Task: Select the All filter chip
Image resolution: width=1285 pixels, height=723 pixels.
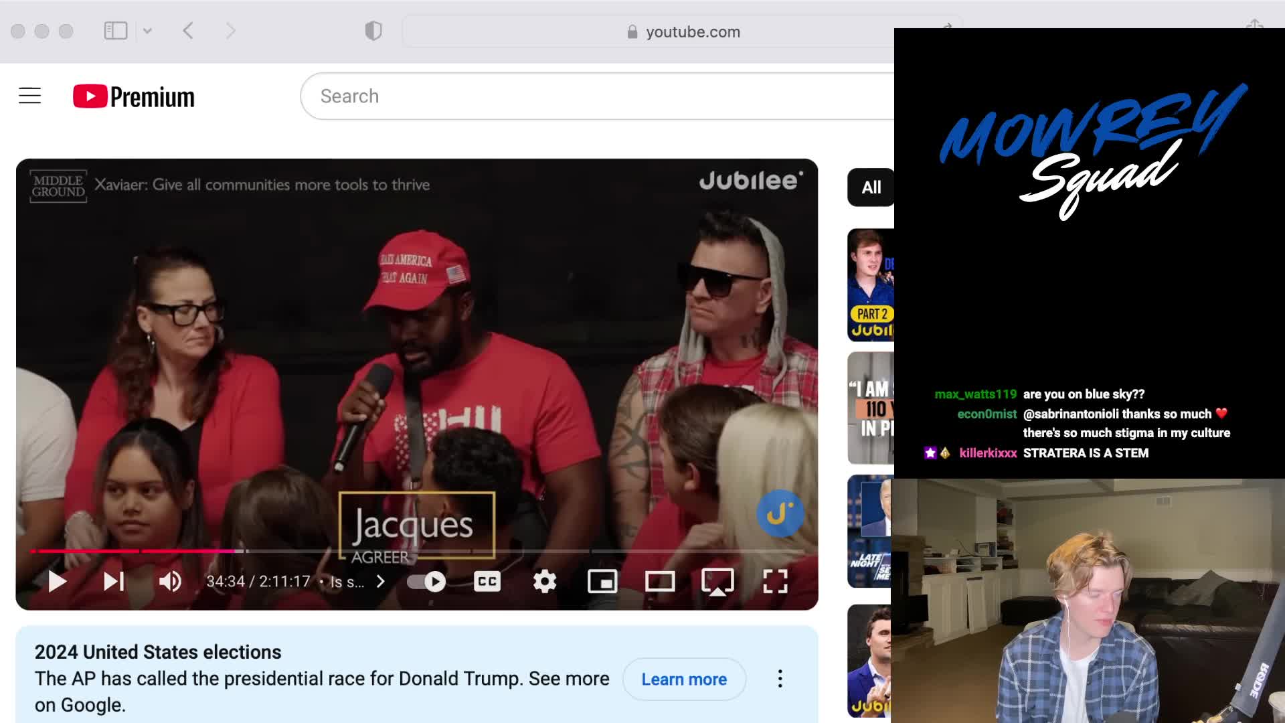Action: coord(871,187)
